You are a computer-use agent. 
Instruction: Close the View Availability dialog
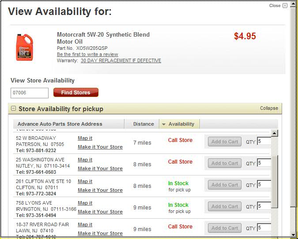pyautogui.click(x=285, y=6)
